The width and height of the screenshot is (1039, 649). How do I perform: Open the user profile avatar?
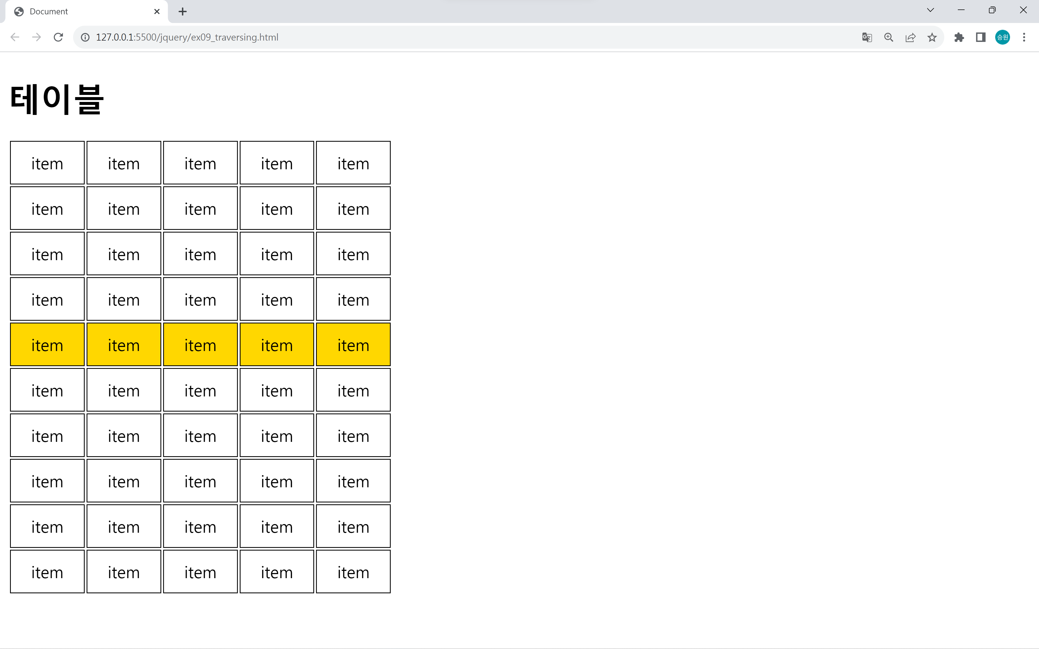click(x=1002, y=37)
